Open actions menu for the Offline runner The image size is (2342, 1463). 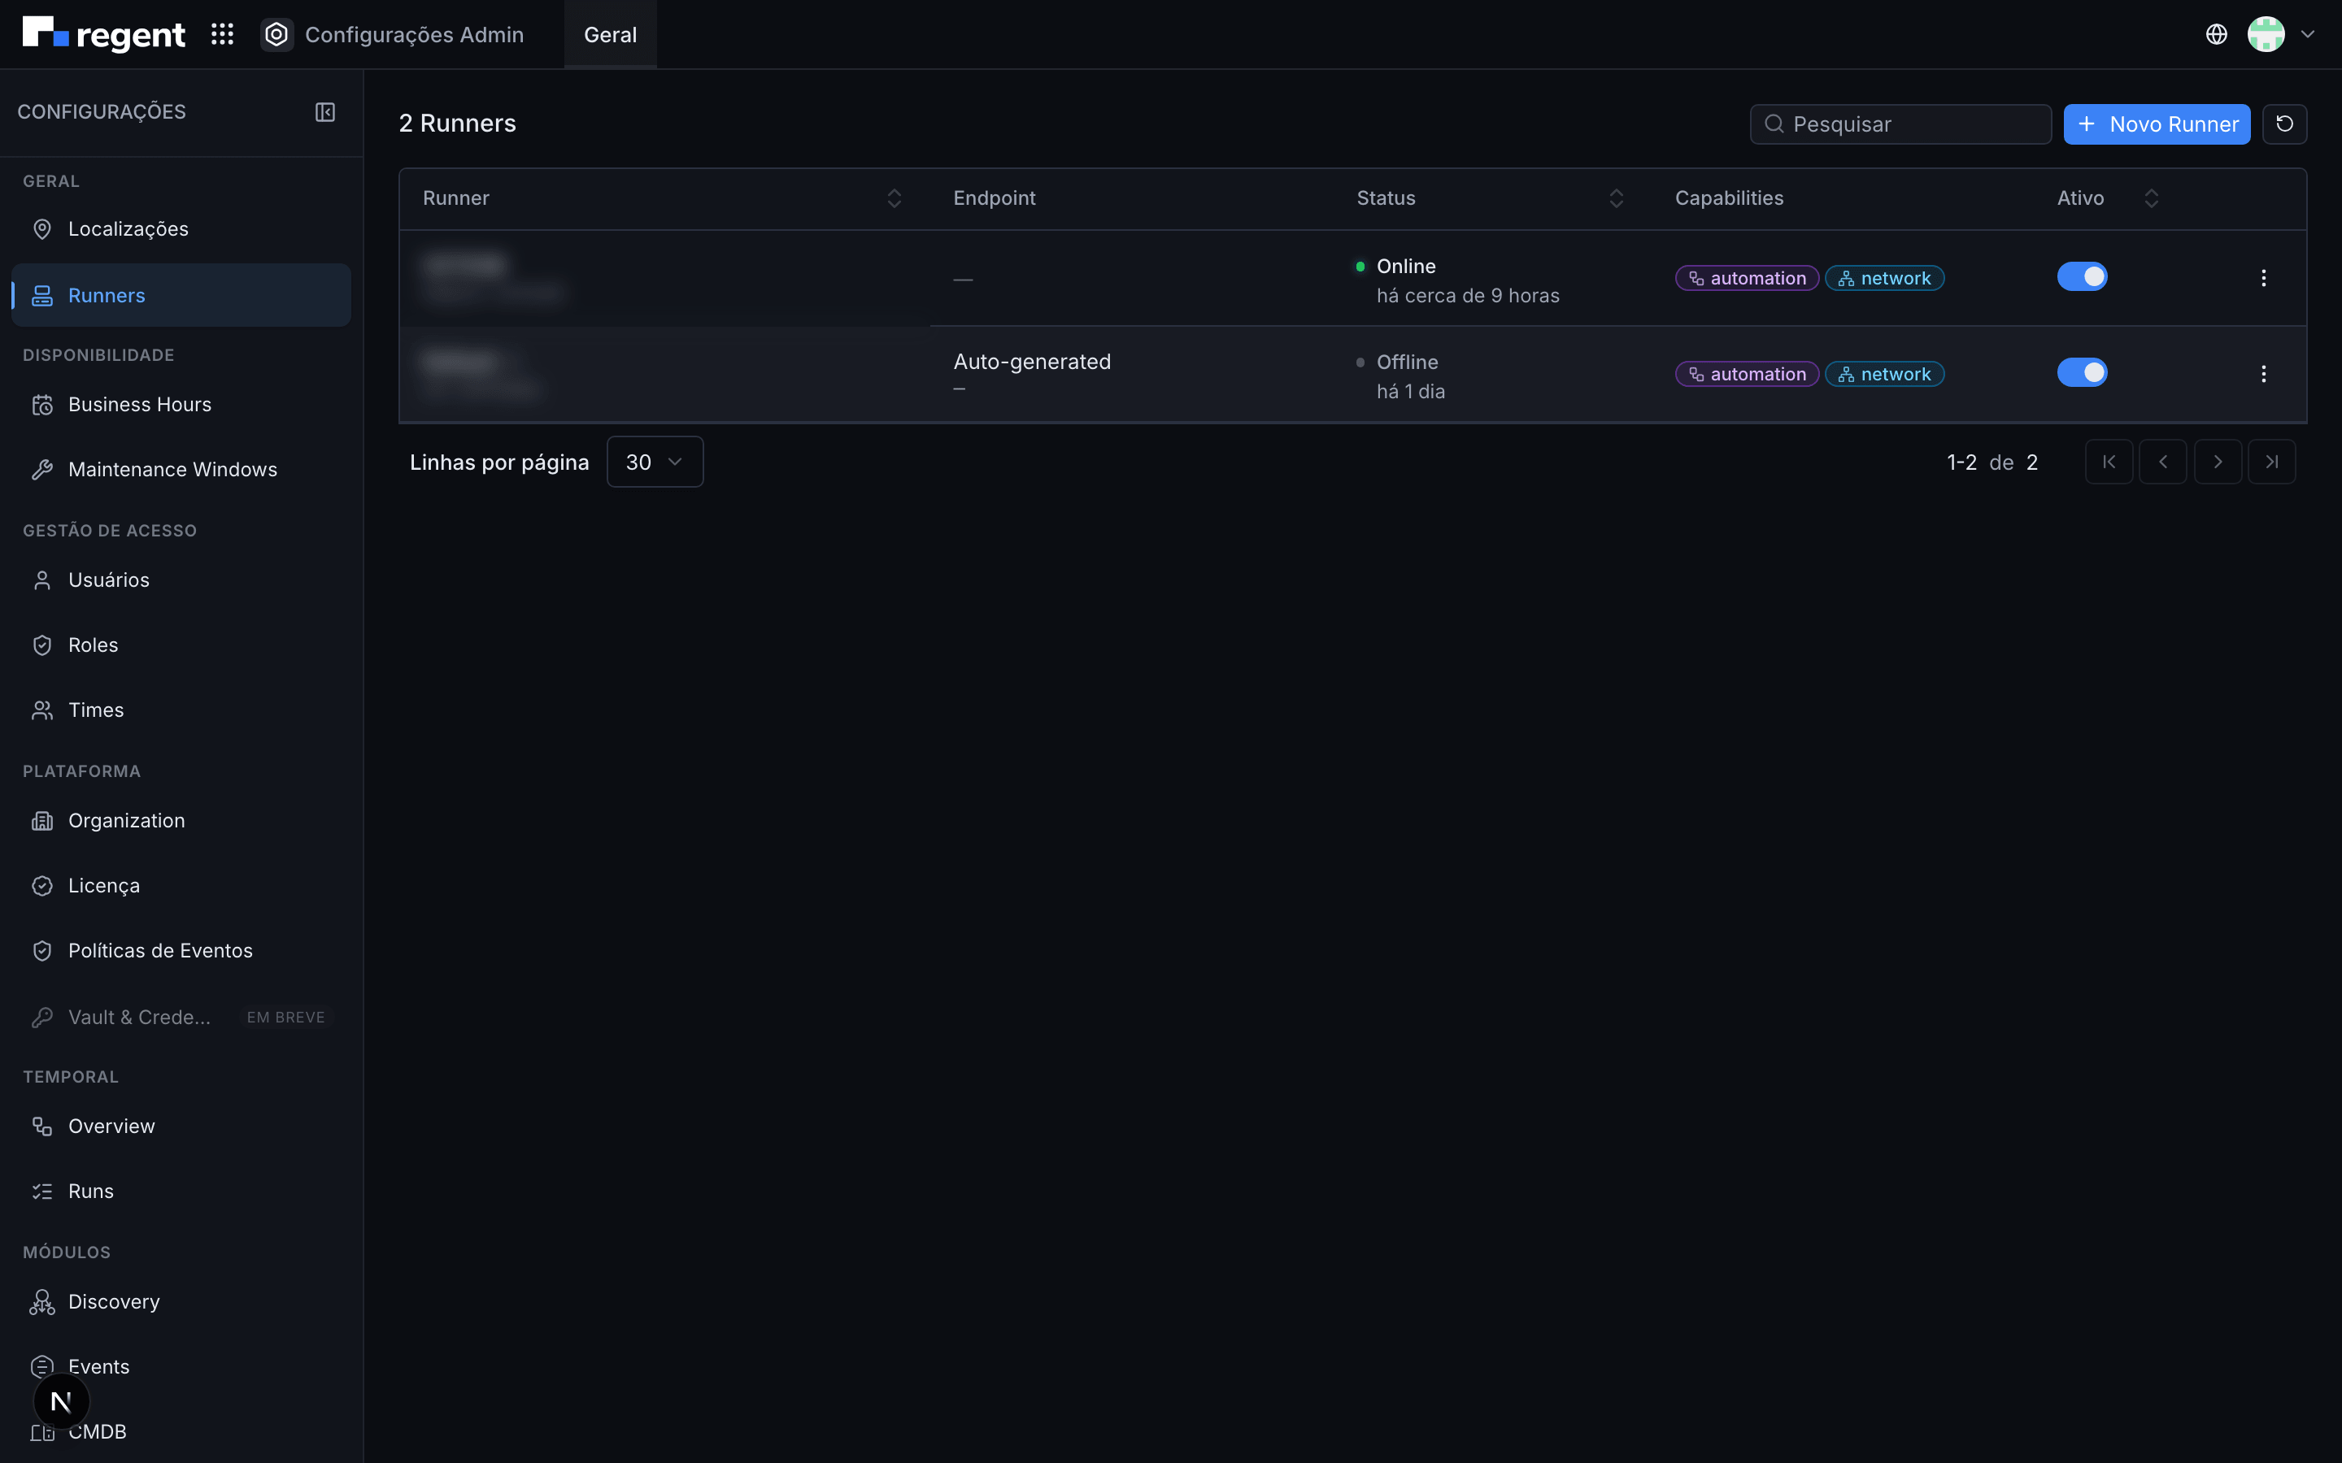[x=2262, y=375]
